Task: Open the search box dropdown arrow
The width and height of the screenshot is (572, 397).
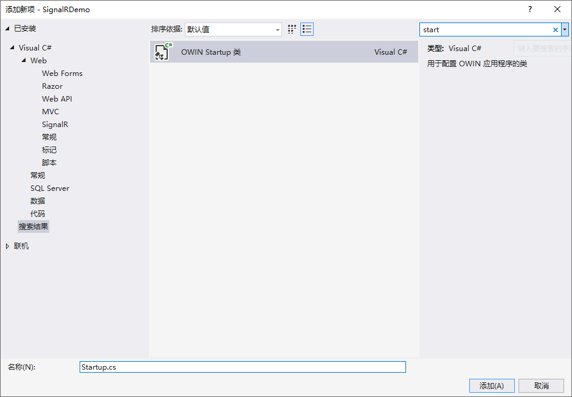Action: click(x=565, y=29)
